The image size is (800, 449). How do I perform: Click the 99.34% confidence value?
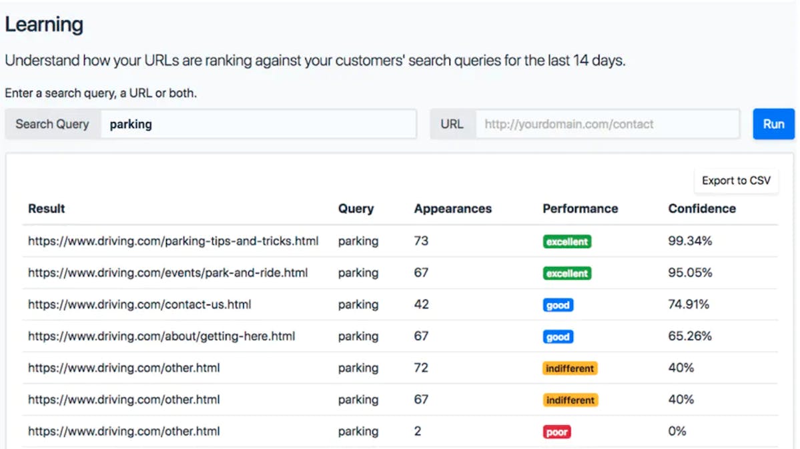pyautogui.click(x=690, y=241)
